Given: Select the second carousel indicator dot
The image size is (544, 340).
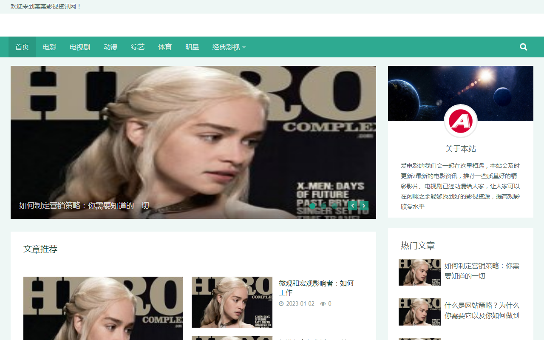Looking at the screenshot, I should pyautogui.click(x=323, y=206).
